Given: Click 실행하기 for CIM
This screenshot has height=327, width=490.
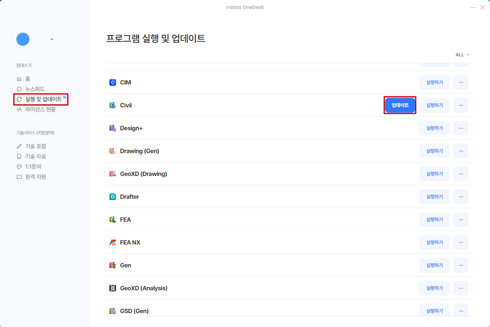Looking at the screenshot, I should pyautogui.click(x=434, y=82).
